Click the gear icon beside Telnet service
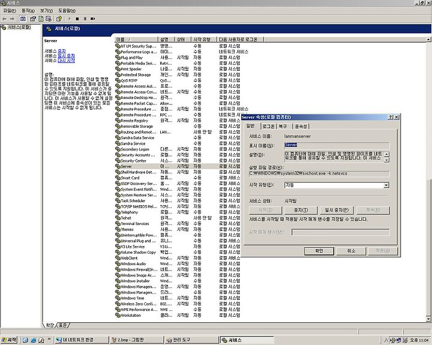 point(118,218)
